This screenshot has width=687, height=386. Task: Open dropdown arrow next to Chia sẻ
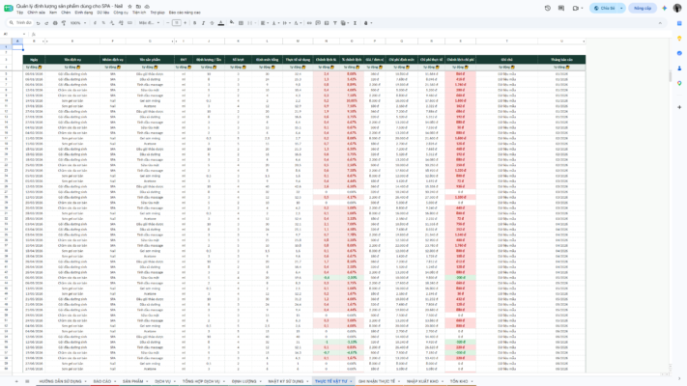point(621,8)
